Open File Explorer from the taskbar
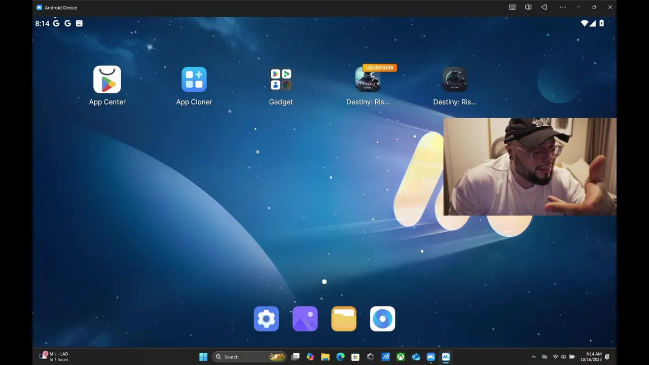Image resolution: width=649 pixels, height=365 pixels. coord(326,357)
